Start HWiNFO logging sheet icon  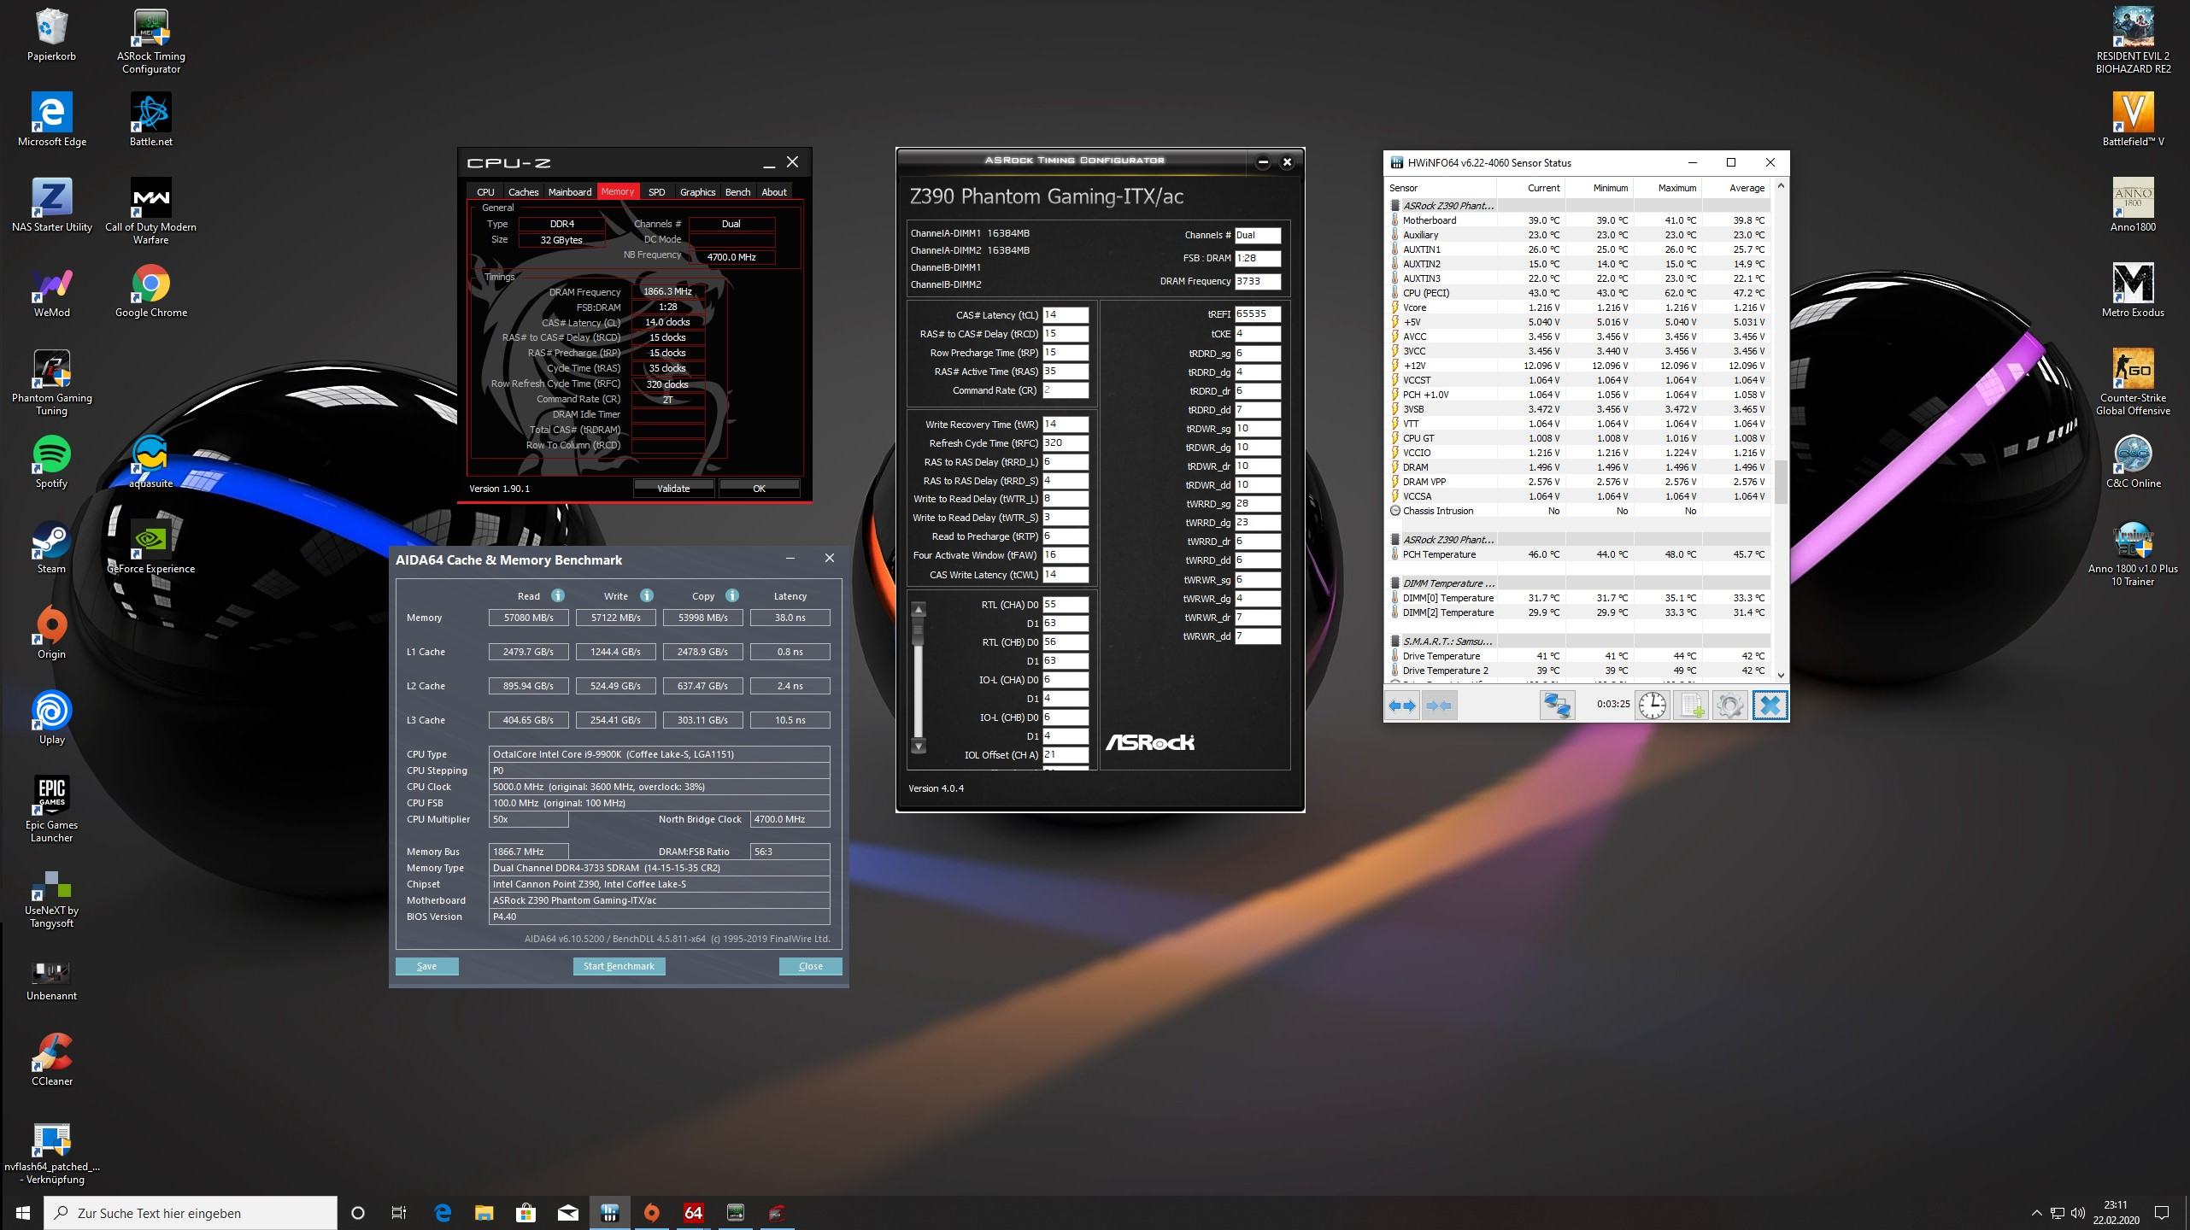1690,706
